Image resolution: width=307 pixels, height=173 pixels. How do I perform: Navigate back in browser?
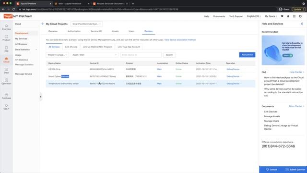click(x=3, y=9)
